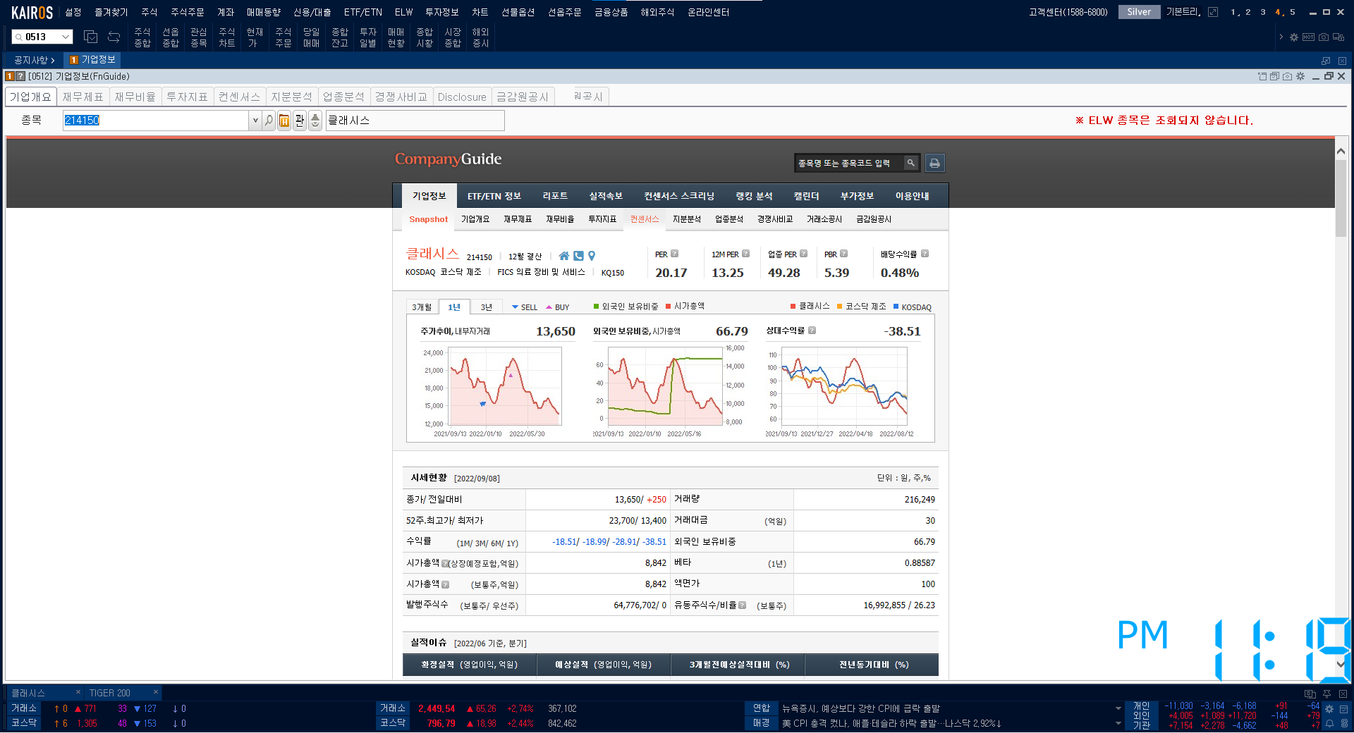This screenshot has height=733, width=1354.
Task: Expand the 연합 news ticker dropdown
Action: [x=1118, y=708]
